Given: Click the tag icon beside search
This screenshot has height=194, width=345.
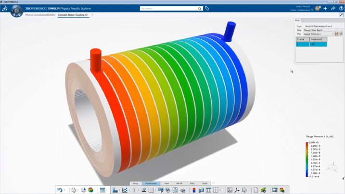Looking at the screenshot, I should coord(207,9).
